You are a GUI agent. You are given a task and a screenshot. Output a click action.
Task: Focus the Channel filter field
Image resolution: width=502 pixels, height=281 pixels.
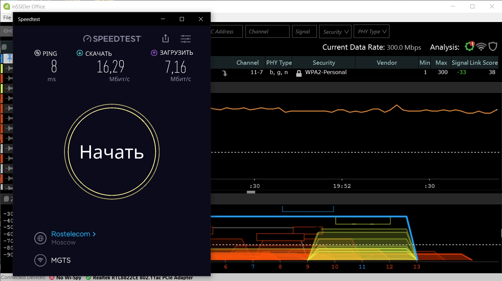pyautogui.click(x=267, y=31)
